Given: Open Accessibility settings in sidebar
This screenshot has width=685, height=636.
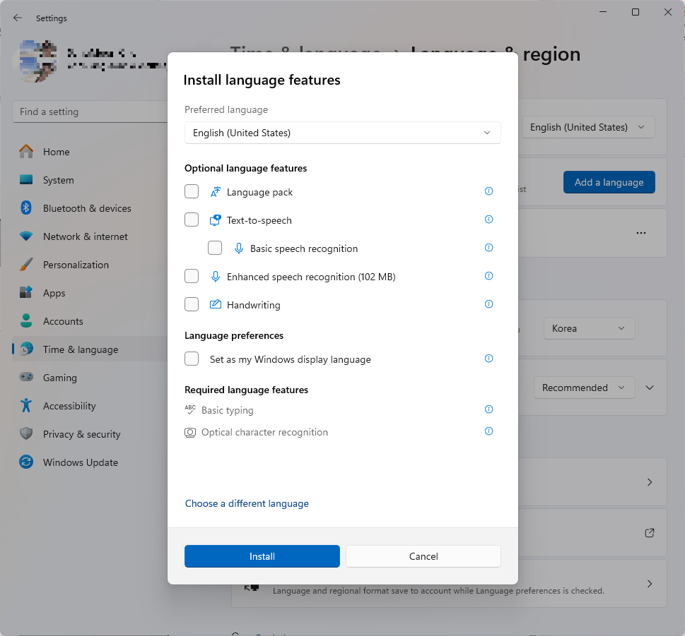Looking at the screenshot, I should click(x=90, y=406).
